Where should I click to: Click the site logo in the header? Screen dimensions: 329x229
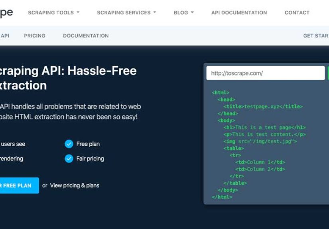click(x=6, y=13)
